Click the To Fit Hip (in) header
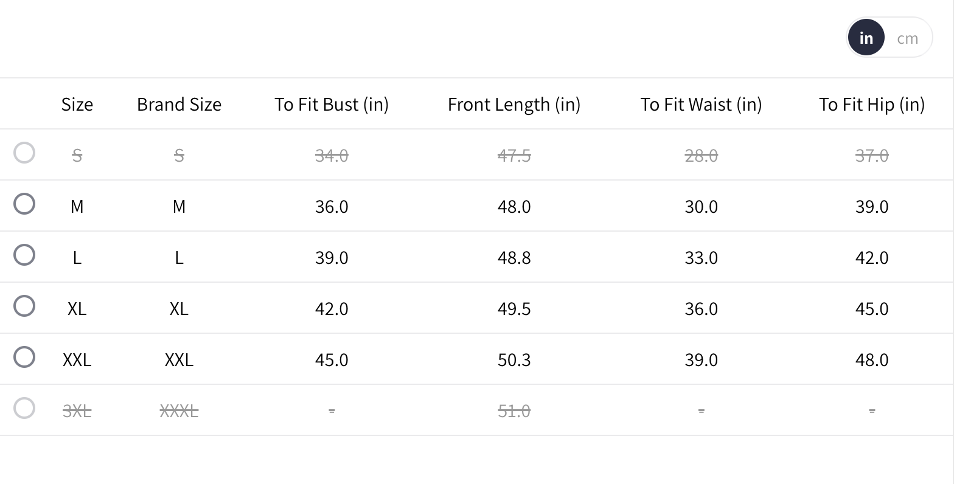Viewport: 954px width, 484px height. [x=872, y=105]
